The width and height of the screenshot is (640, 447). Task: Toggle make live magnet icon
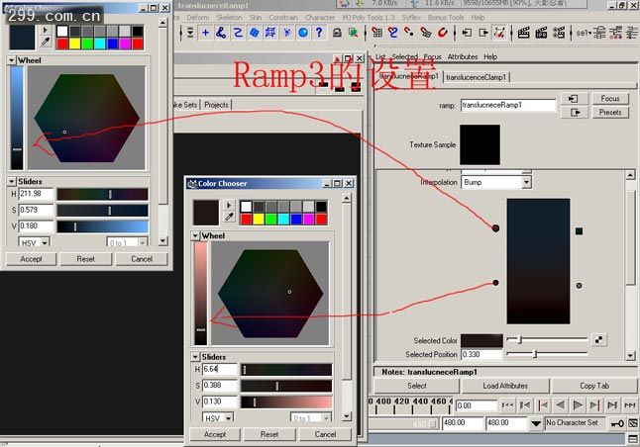443,33
